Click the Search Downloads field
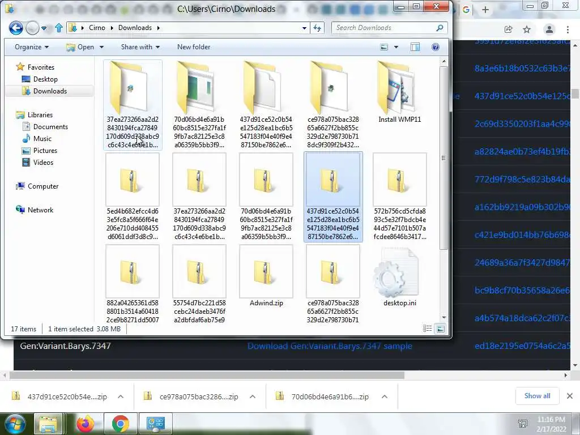This screenshot has height=435, width=580. point(390,28)
